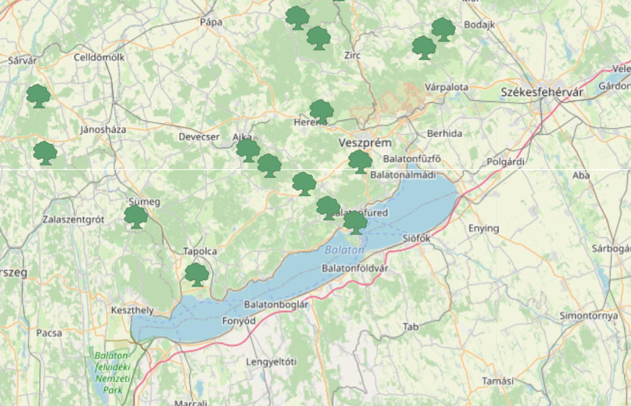Select tree marker nearest to Bodajk label

444,29
